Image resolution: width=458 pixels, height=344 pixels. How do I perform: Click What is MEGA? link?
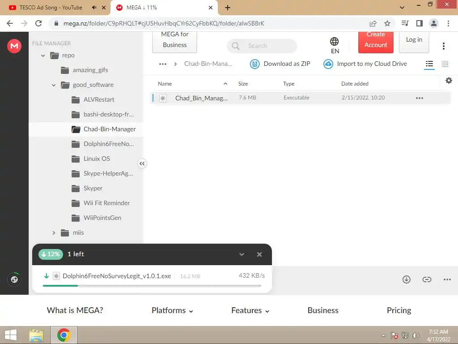tap(75, 310)
